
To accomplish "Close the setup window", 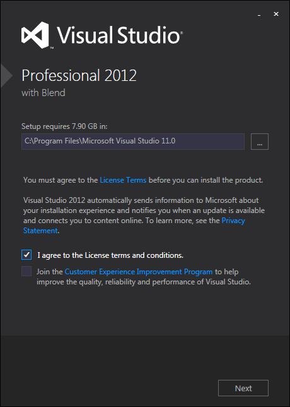I will [x=276, y=14].
